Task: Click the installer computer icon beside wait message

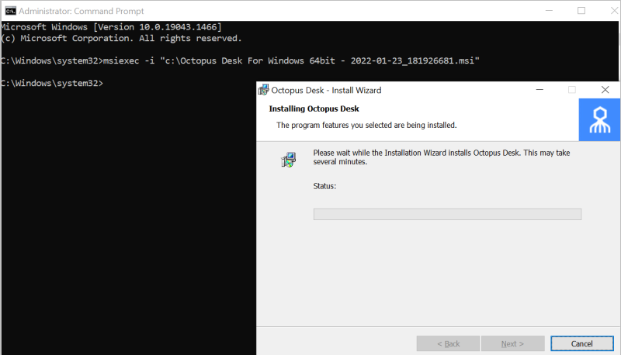Action: coord(289,160)
